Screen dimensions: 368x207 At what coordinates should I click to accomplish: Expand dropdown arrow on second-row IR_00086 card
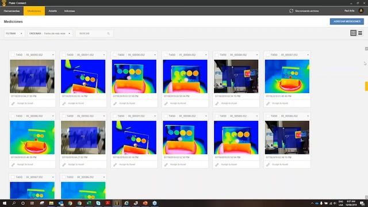click(53, 116)
